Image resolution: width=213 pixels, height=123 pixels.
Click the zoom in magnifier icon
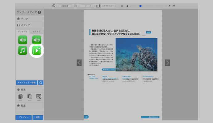tap(54, 6)
